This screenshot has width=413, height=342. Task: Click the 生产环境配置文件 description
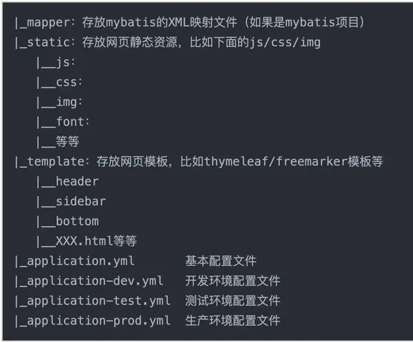[232, 321]
